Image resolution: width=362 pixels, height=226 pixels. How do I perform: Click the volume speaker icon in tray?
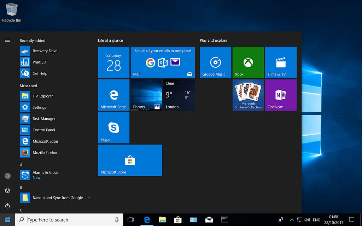tap(307, 220)
